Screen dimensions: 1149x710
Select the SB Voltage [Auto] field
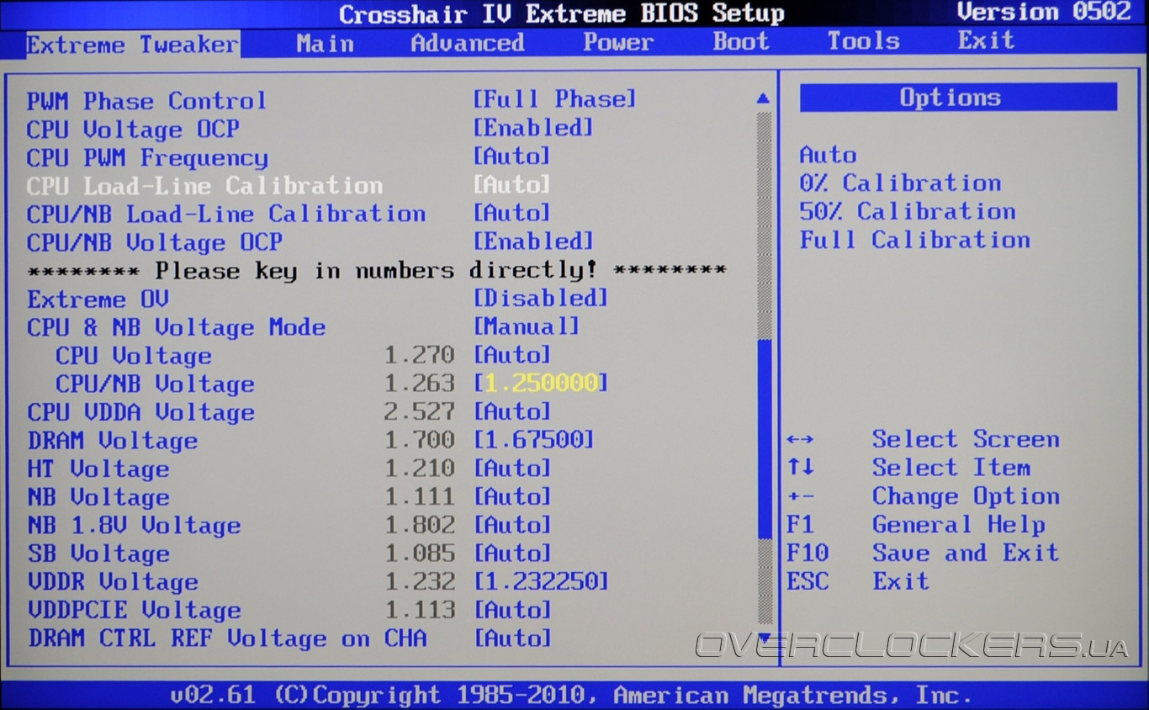click(511, 554)
